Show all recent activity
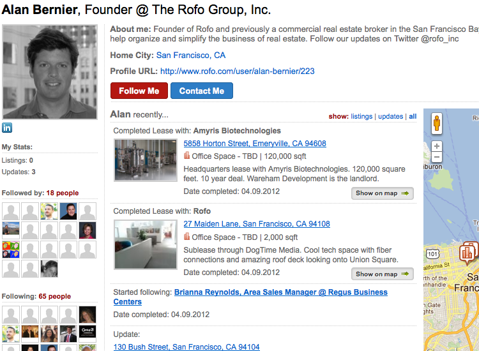This screenshot has height=351, width=479. [x=413, y=116]
